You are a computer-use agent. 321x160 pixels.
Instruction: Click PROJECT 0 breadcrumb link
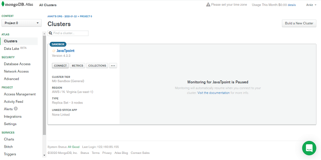(86, 16)
